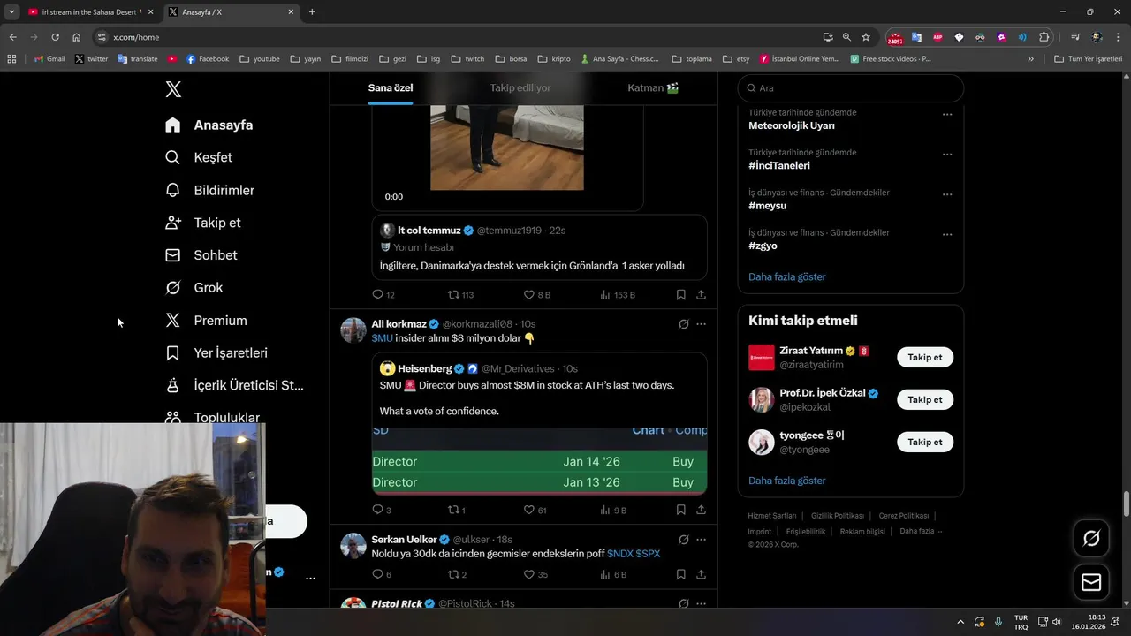Open #zgyo trending hashtag
The image size is (1131, 636).
763,246
